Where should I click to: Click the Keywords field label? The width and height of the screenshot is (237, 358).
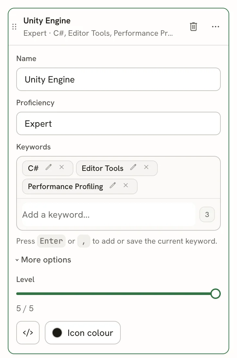[x=33, y=147]
